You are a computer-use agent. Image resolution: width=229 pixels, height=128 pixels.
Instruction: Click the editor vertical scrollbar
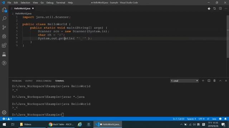[x=228, y=36]
